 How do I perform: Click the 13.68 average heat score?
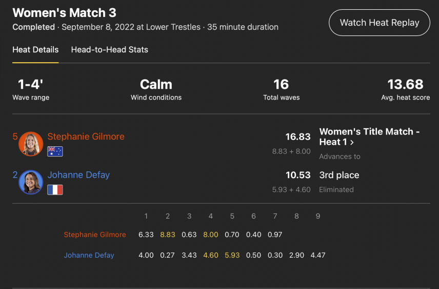[x=405, y=84]
